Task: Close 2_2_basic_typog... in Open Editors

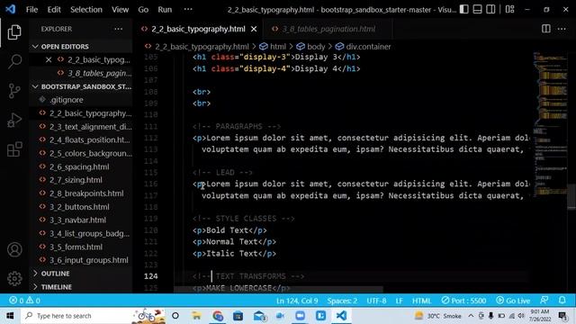Action: (x=49, y=59)
